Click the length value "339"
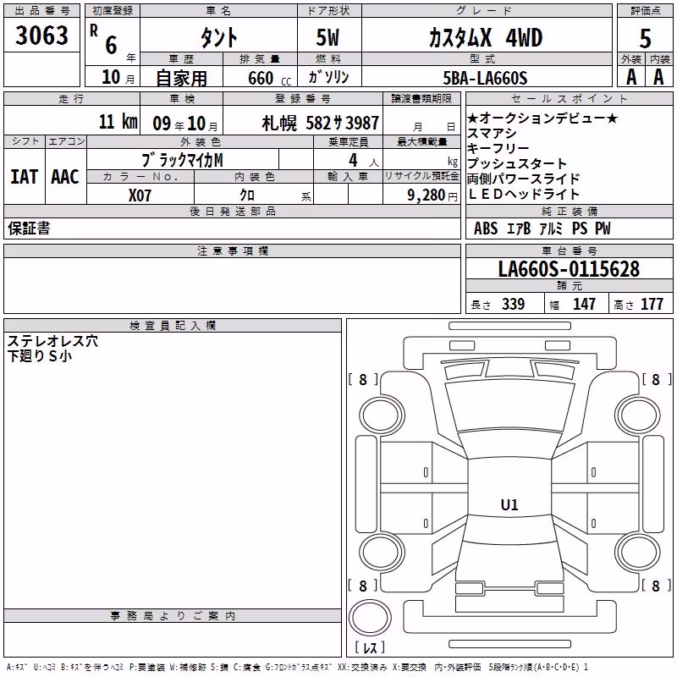The width and height of the screenshot is (677, 677). [513, 304]
